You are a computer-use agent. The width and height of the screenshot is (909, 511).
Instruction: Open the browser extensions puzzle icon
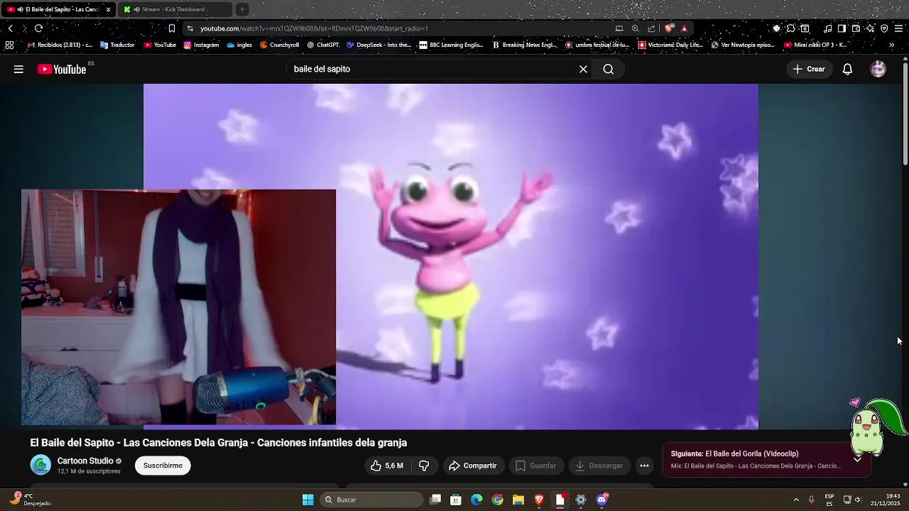pyautogui.click(x=790, y=28)
